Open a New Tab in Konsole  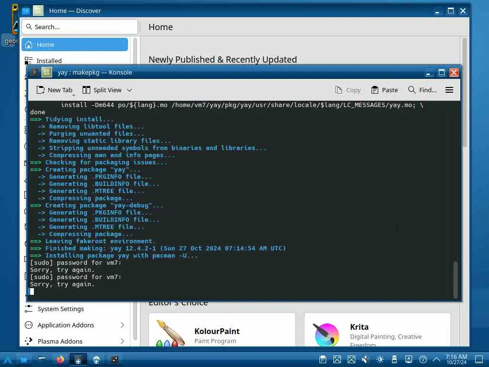(54, 90)
